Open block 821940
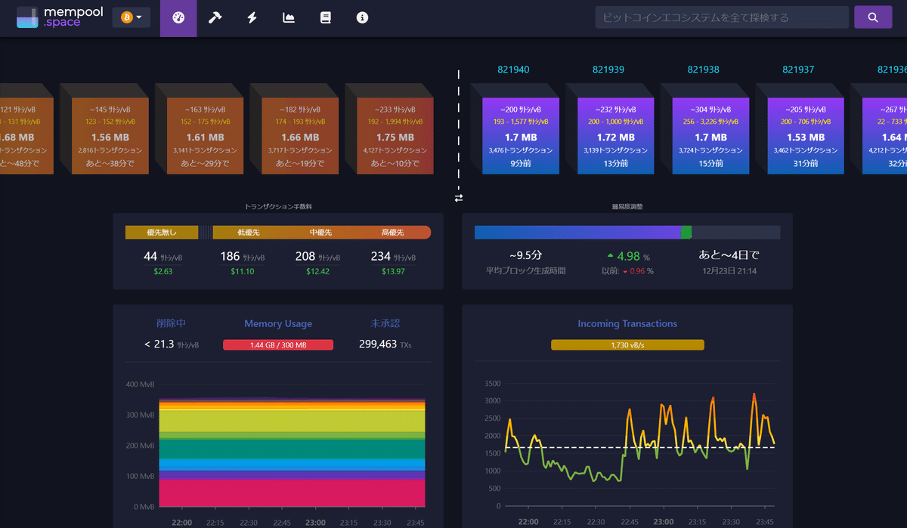Image resolution: width=907 pixels, height=528 pixels. [513, 69]
